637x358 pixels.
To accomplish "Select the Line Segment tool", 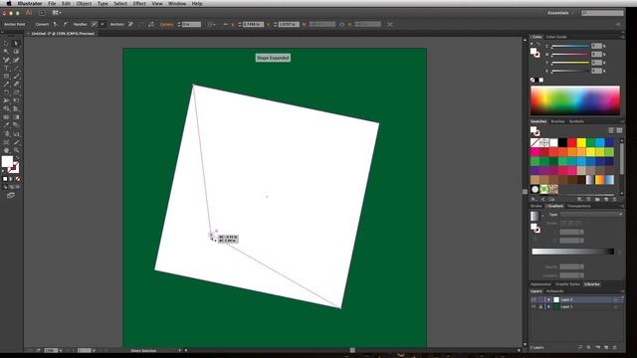I will 16,69.
